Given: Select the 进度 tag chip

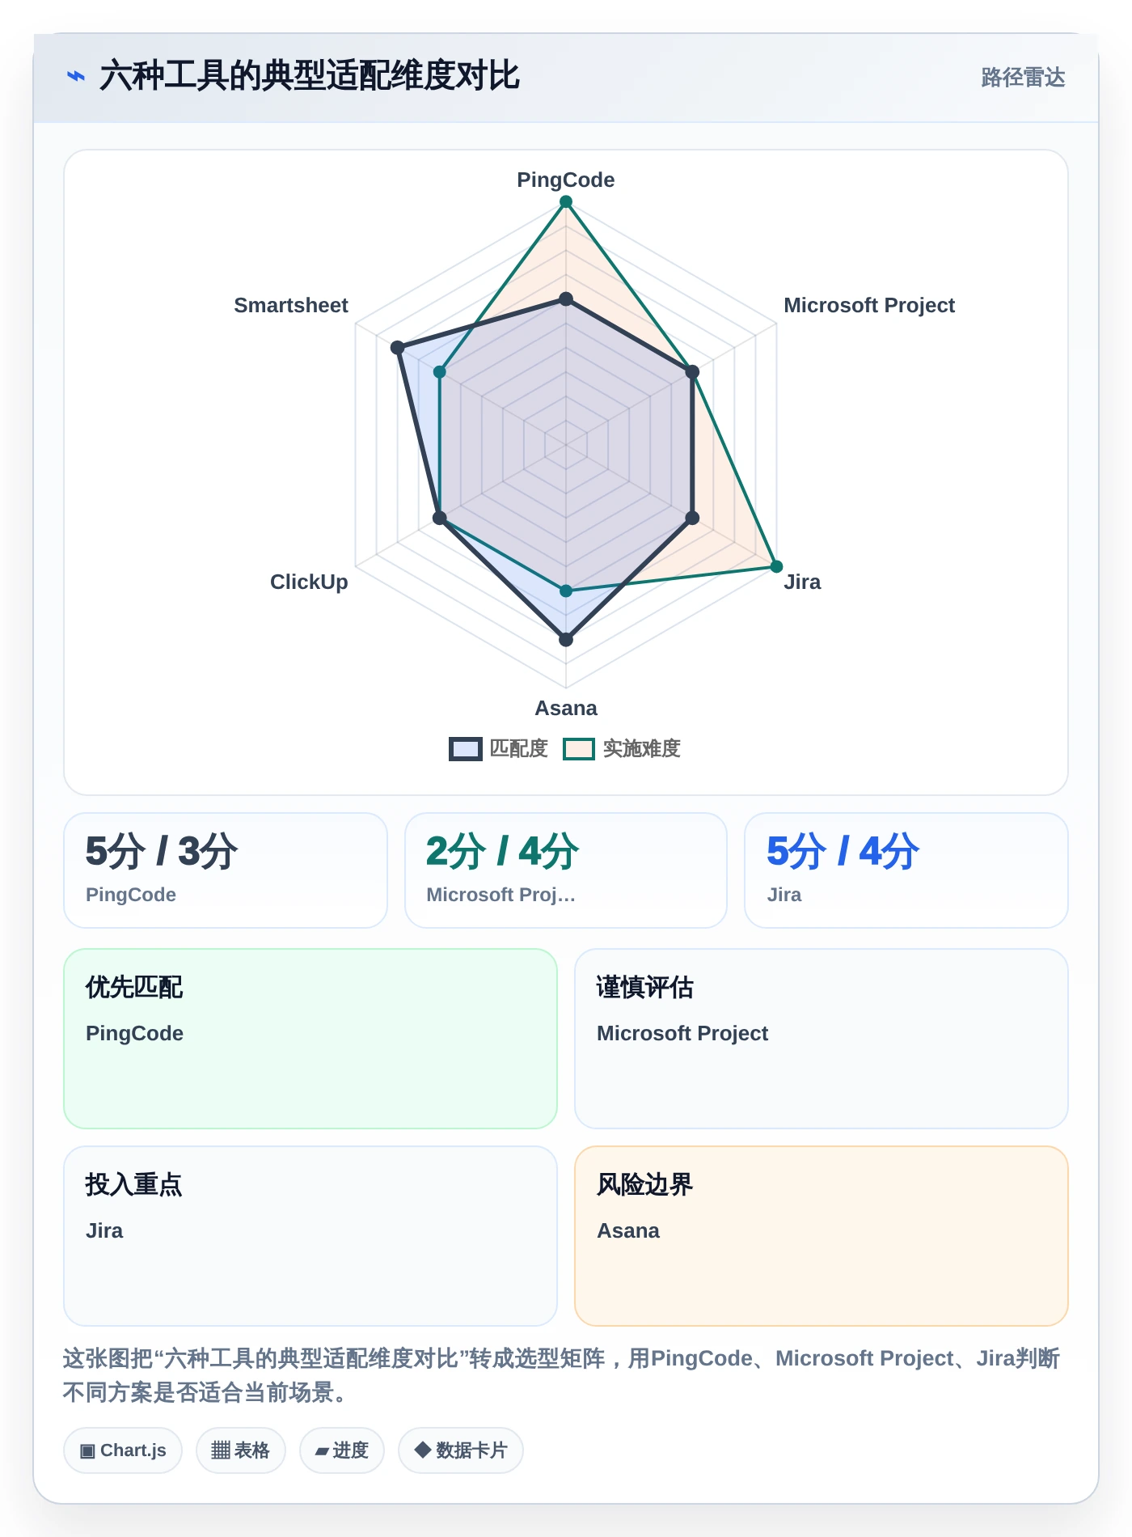Looking at the screenshot, I should [x=342, y=1450].
